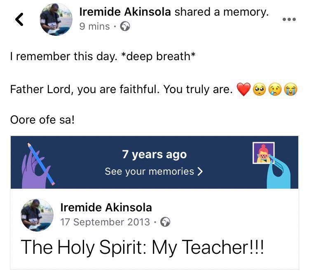The height and width of the screenshot is (274, 309).
Task: Open Iremide Akinsola's profile from the top name
Action: [x=125, y=12]
